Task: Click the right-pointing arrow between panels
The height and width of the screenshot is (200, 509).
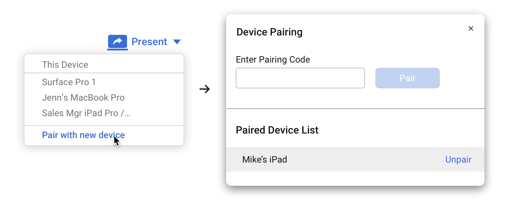Action: point(205,89)
